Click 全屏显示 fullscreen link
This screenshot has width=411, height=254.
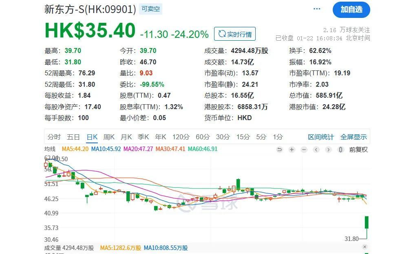coord(354,137)
